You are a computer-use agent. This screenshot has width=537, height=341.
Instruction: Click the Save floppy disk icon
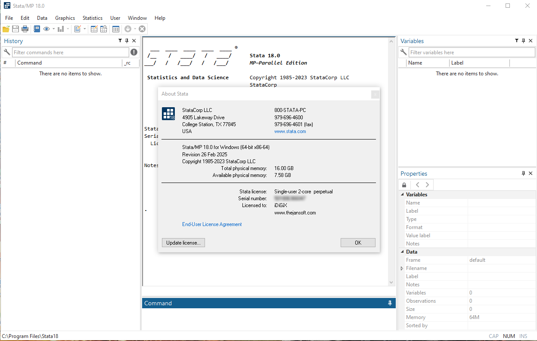(16, 29)
